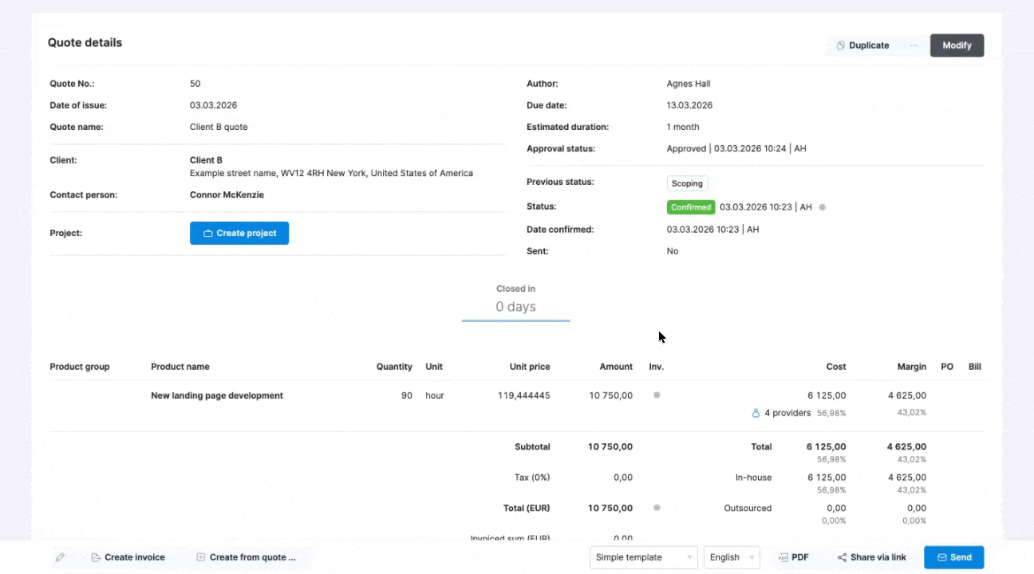
Task: Open the Simple template dropdown
Action: [644, 557]
